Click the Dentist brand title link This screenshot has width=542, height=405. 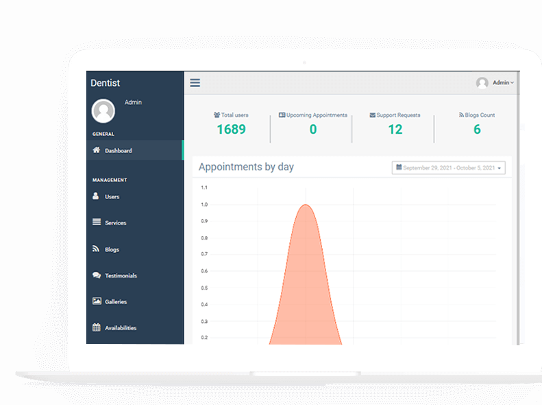[x=105, y=83]
